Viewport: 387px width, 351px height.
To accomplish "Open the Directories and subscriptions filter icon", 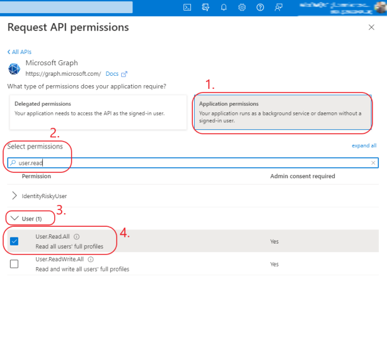I will (x=205, y=7).
